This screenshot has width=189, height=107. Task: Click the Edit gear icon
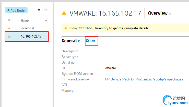87,41
